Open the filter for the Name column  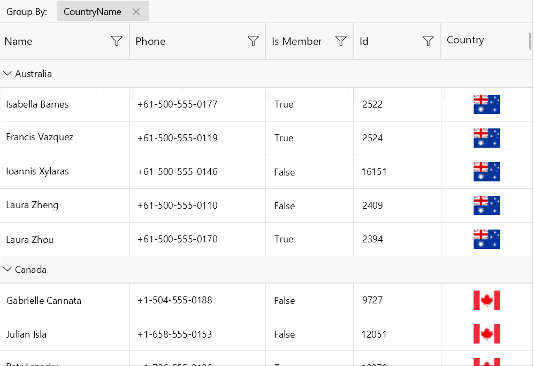[116, 41]
